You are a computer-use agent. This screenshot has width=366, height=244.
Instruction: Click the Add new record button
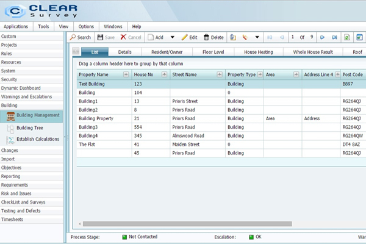[156, 37]
